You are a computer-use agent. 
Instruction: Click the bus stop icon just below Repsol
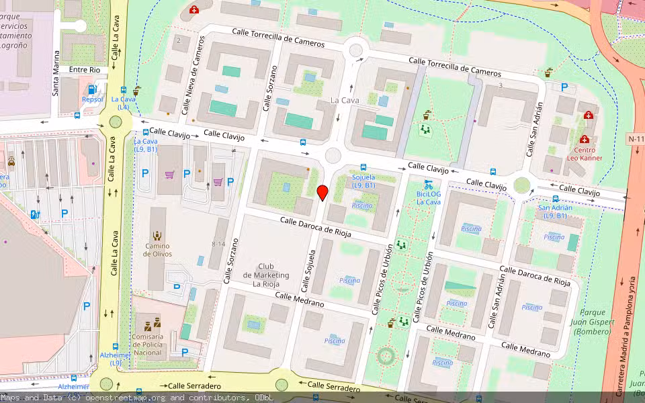click(77, 115)
